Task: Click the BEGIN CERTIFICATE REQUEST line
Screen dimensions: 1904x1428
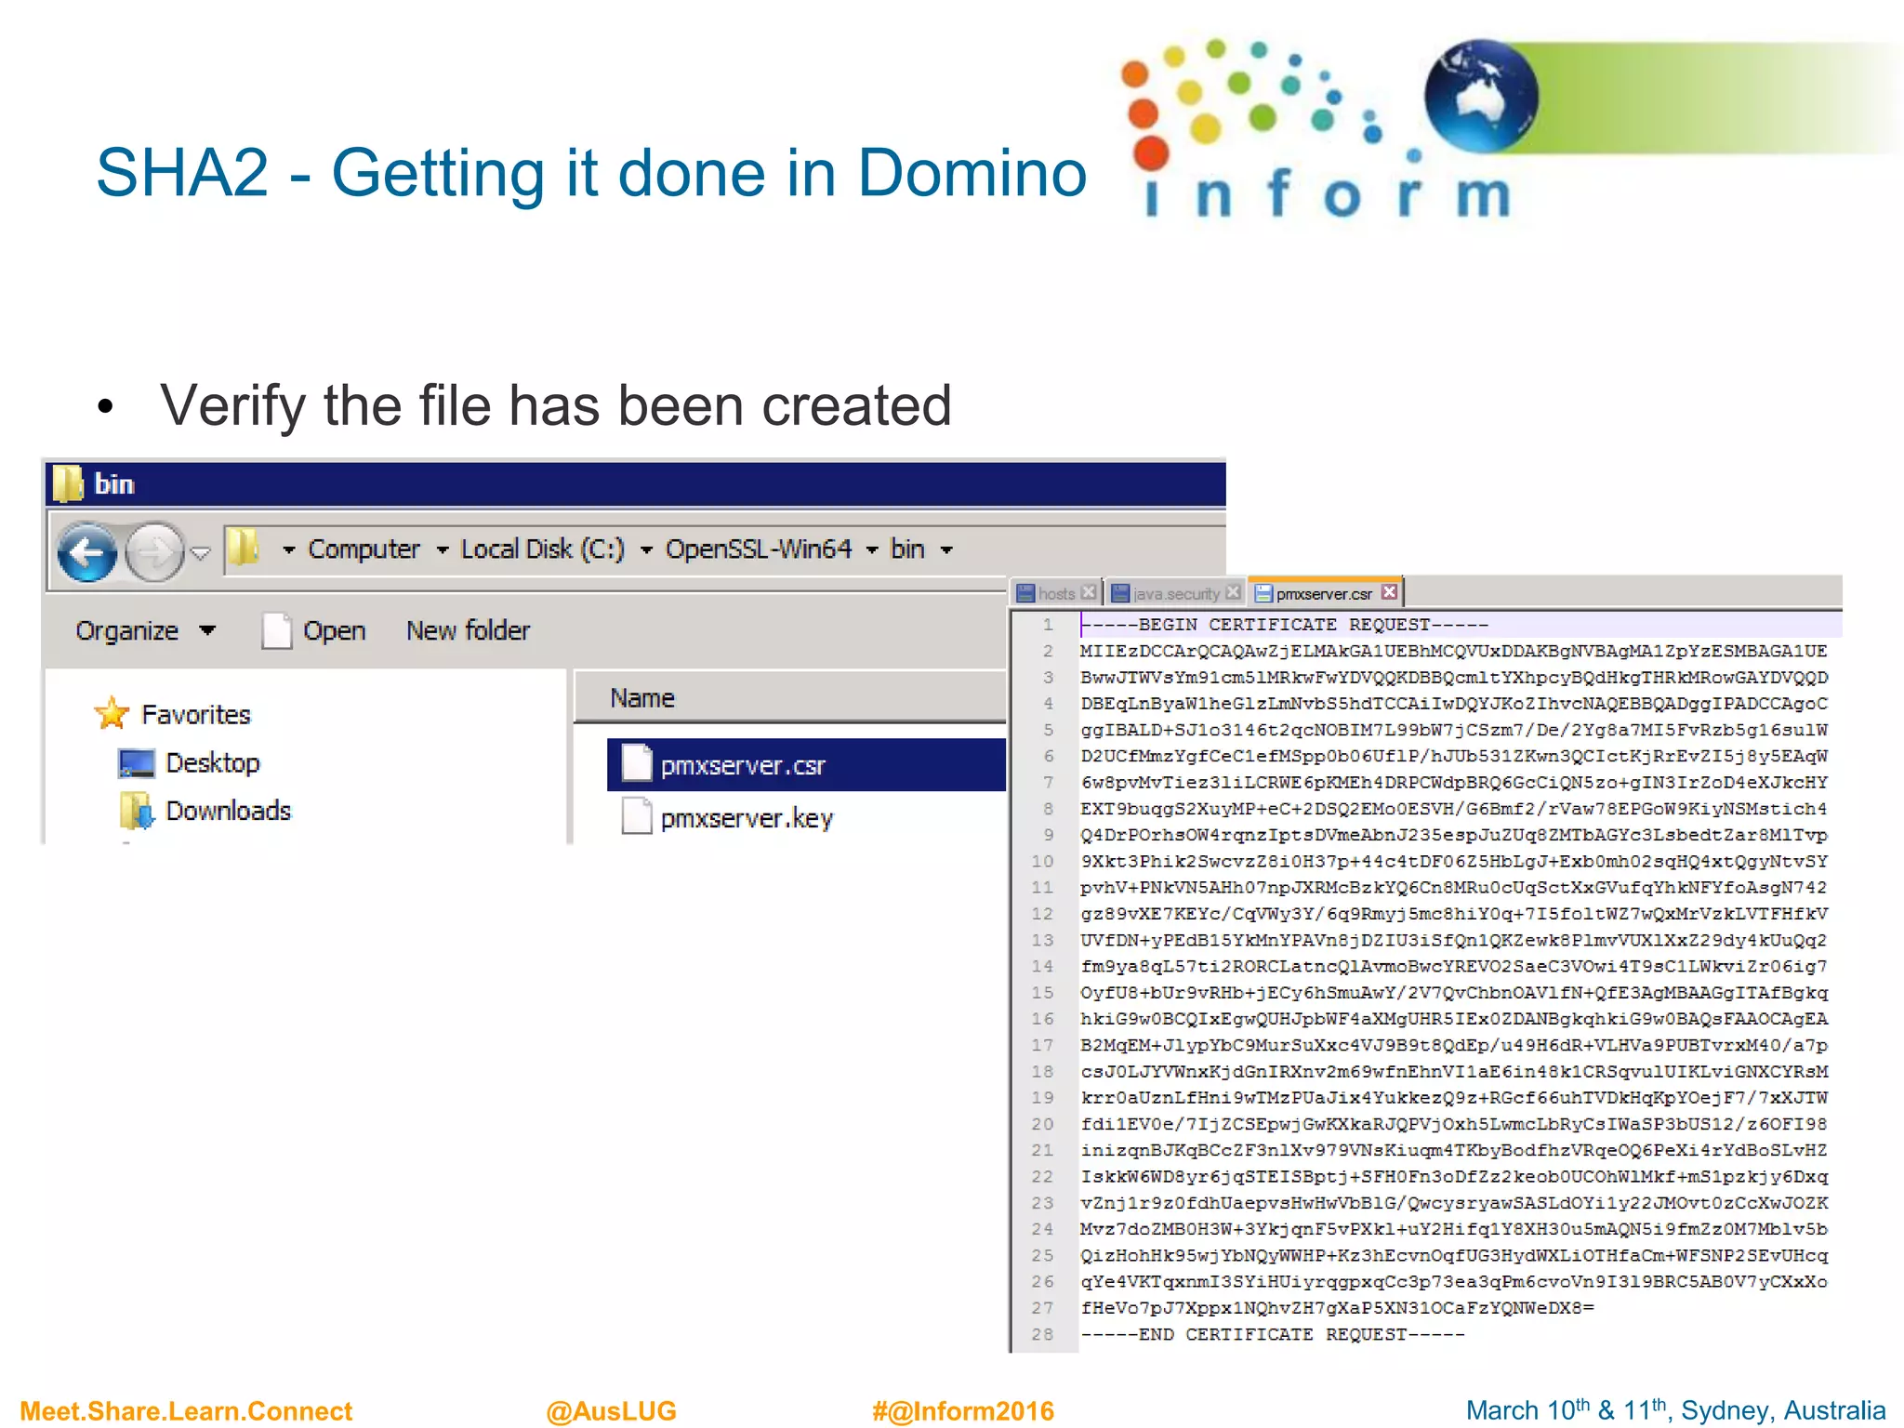Action: point(1284,625)
